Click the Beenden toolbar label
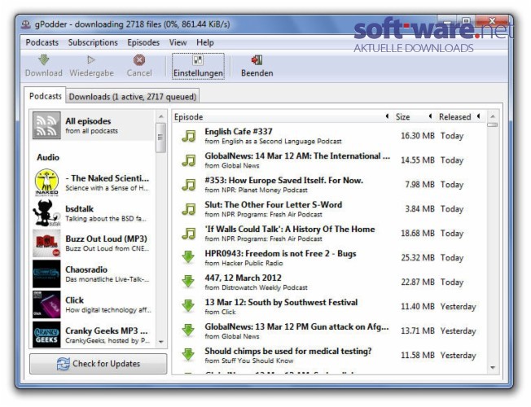Screen dimensions: 531x407 pos(257,73)
